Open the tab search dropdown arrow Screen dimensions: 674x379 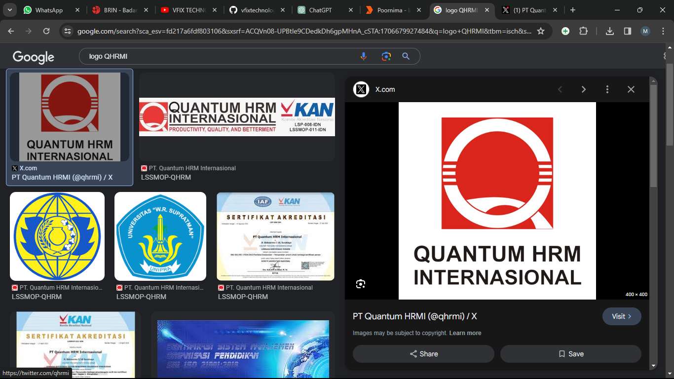pyautogui.click(x=10, y=10)
